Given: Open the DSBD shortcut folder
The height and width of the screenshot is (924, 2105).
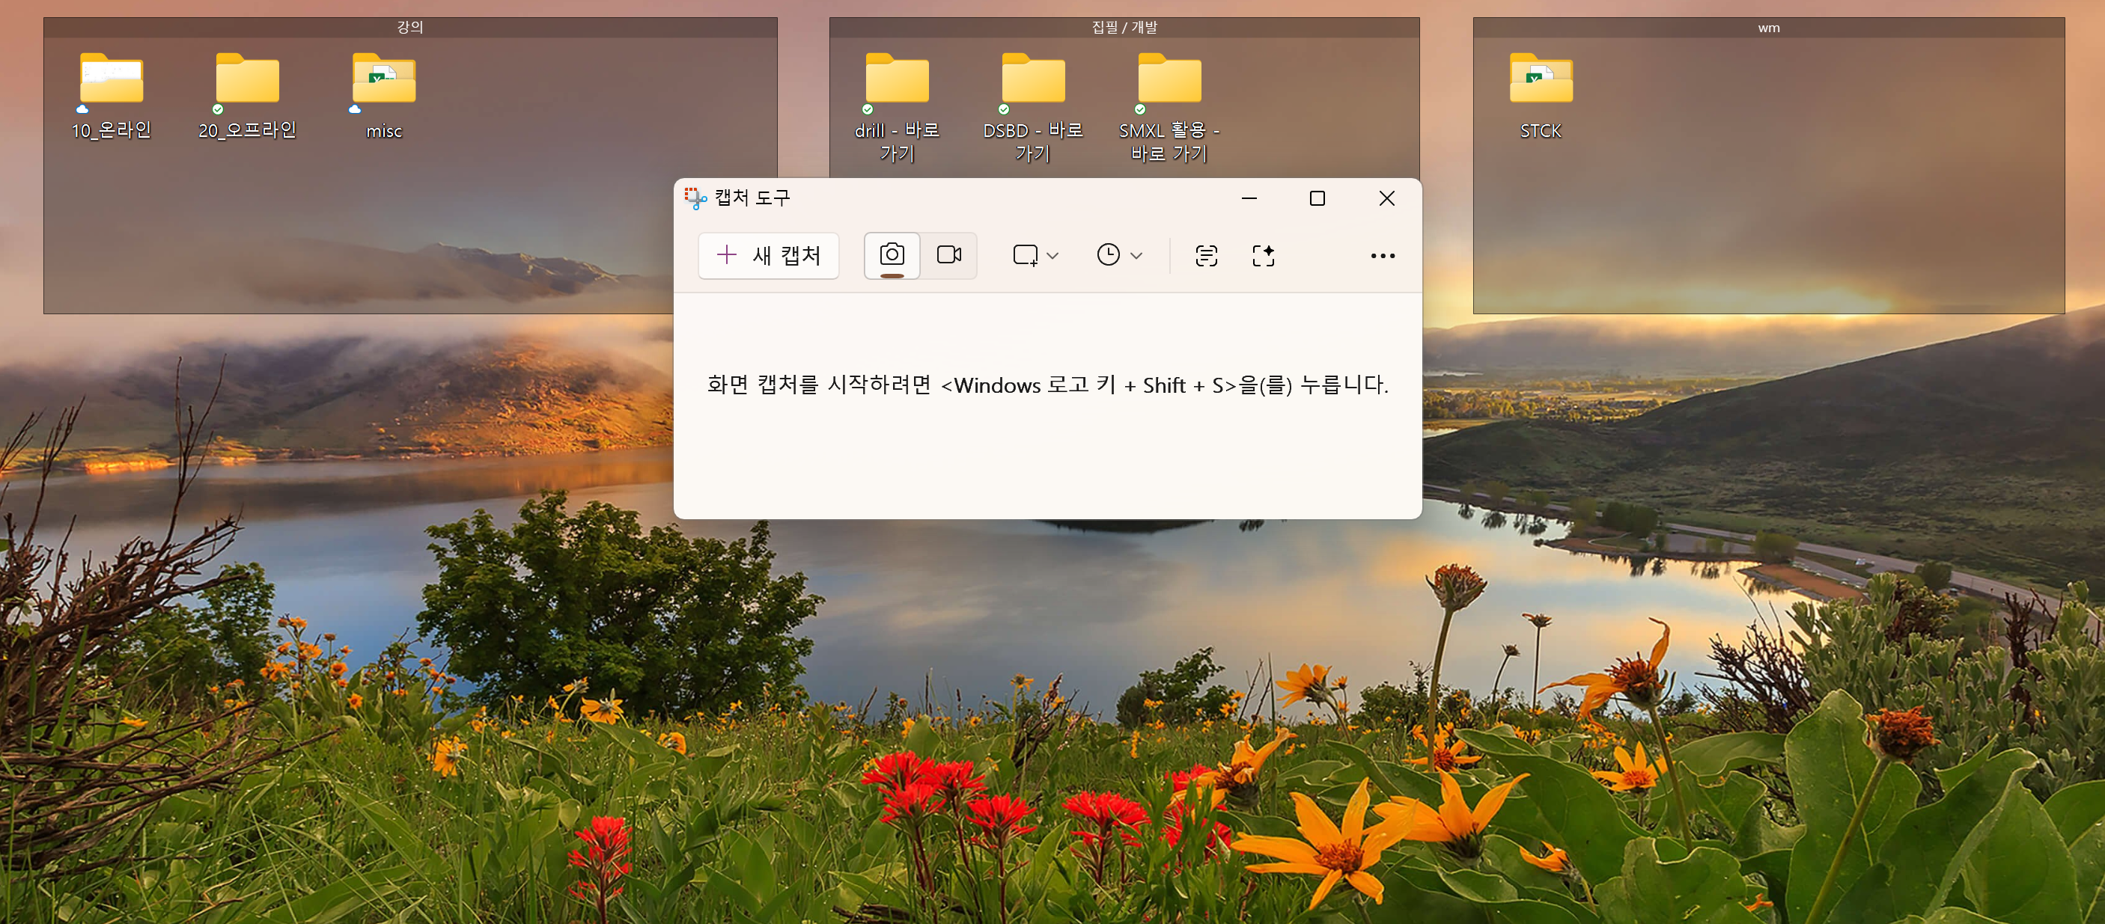Looking at the screenshot, I should (1033, 79).
